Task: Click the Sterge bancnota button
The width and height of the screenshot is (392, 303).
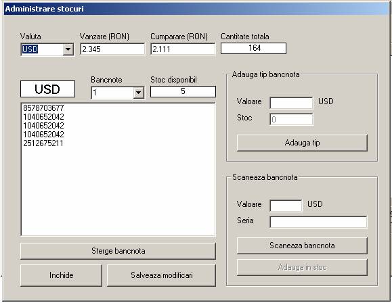Action: coord(118,251)
